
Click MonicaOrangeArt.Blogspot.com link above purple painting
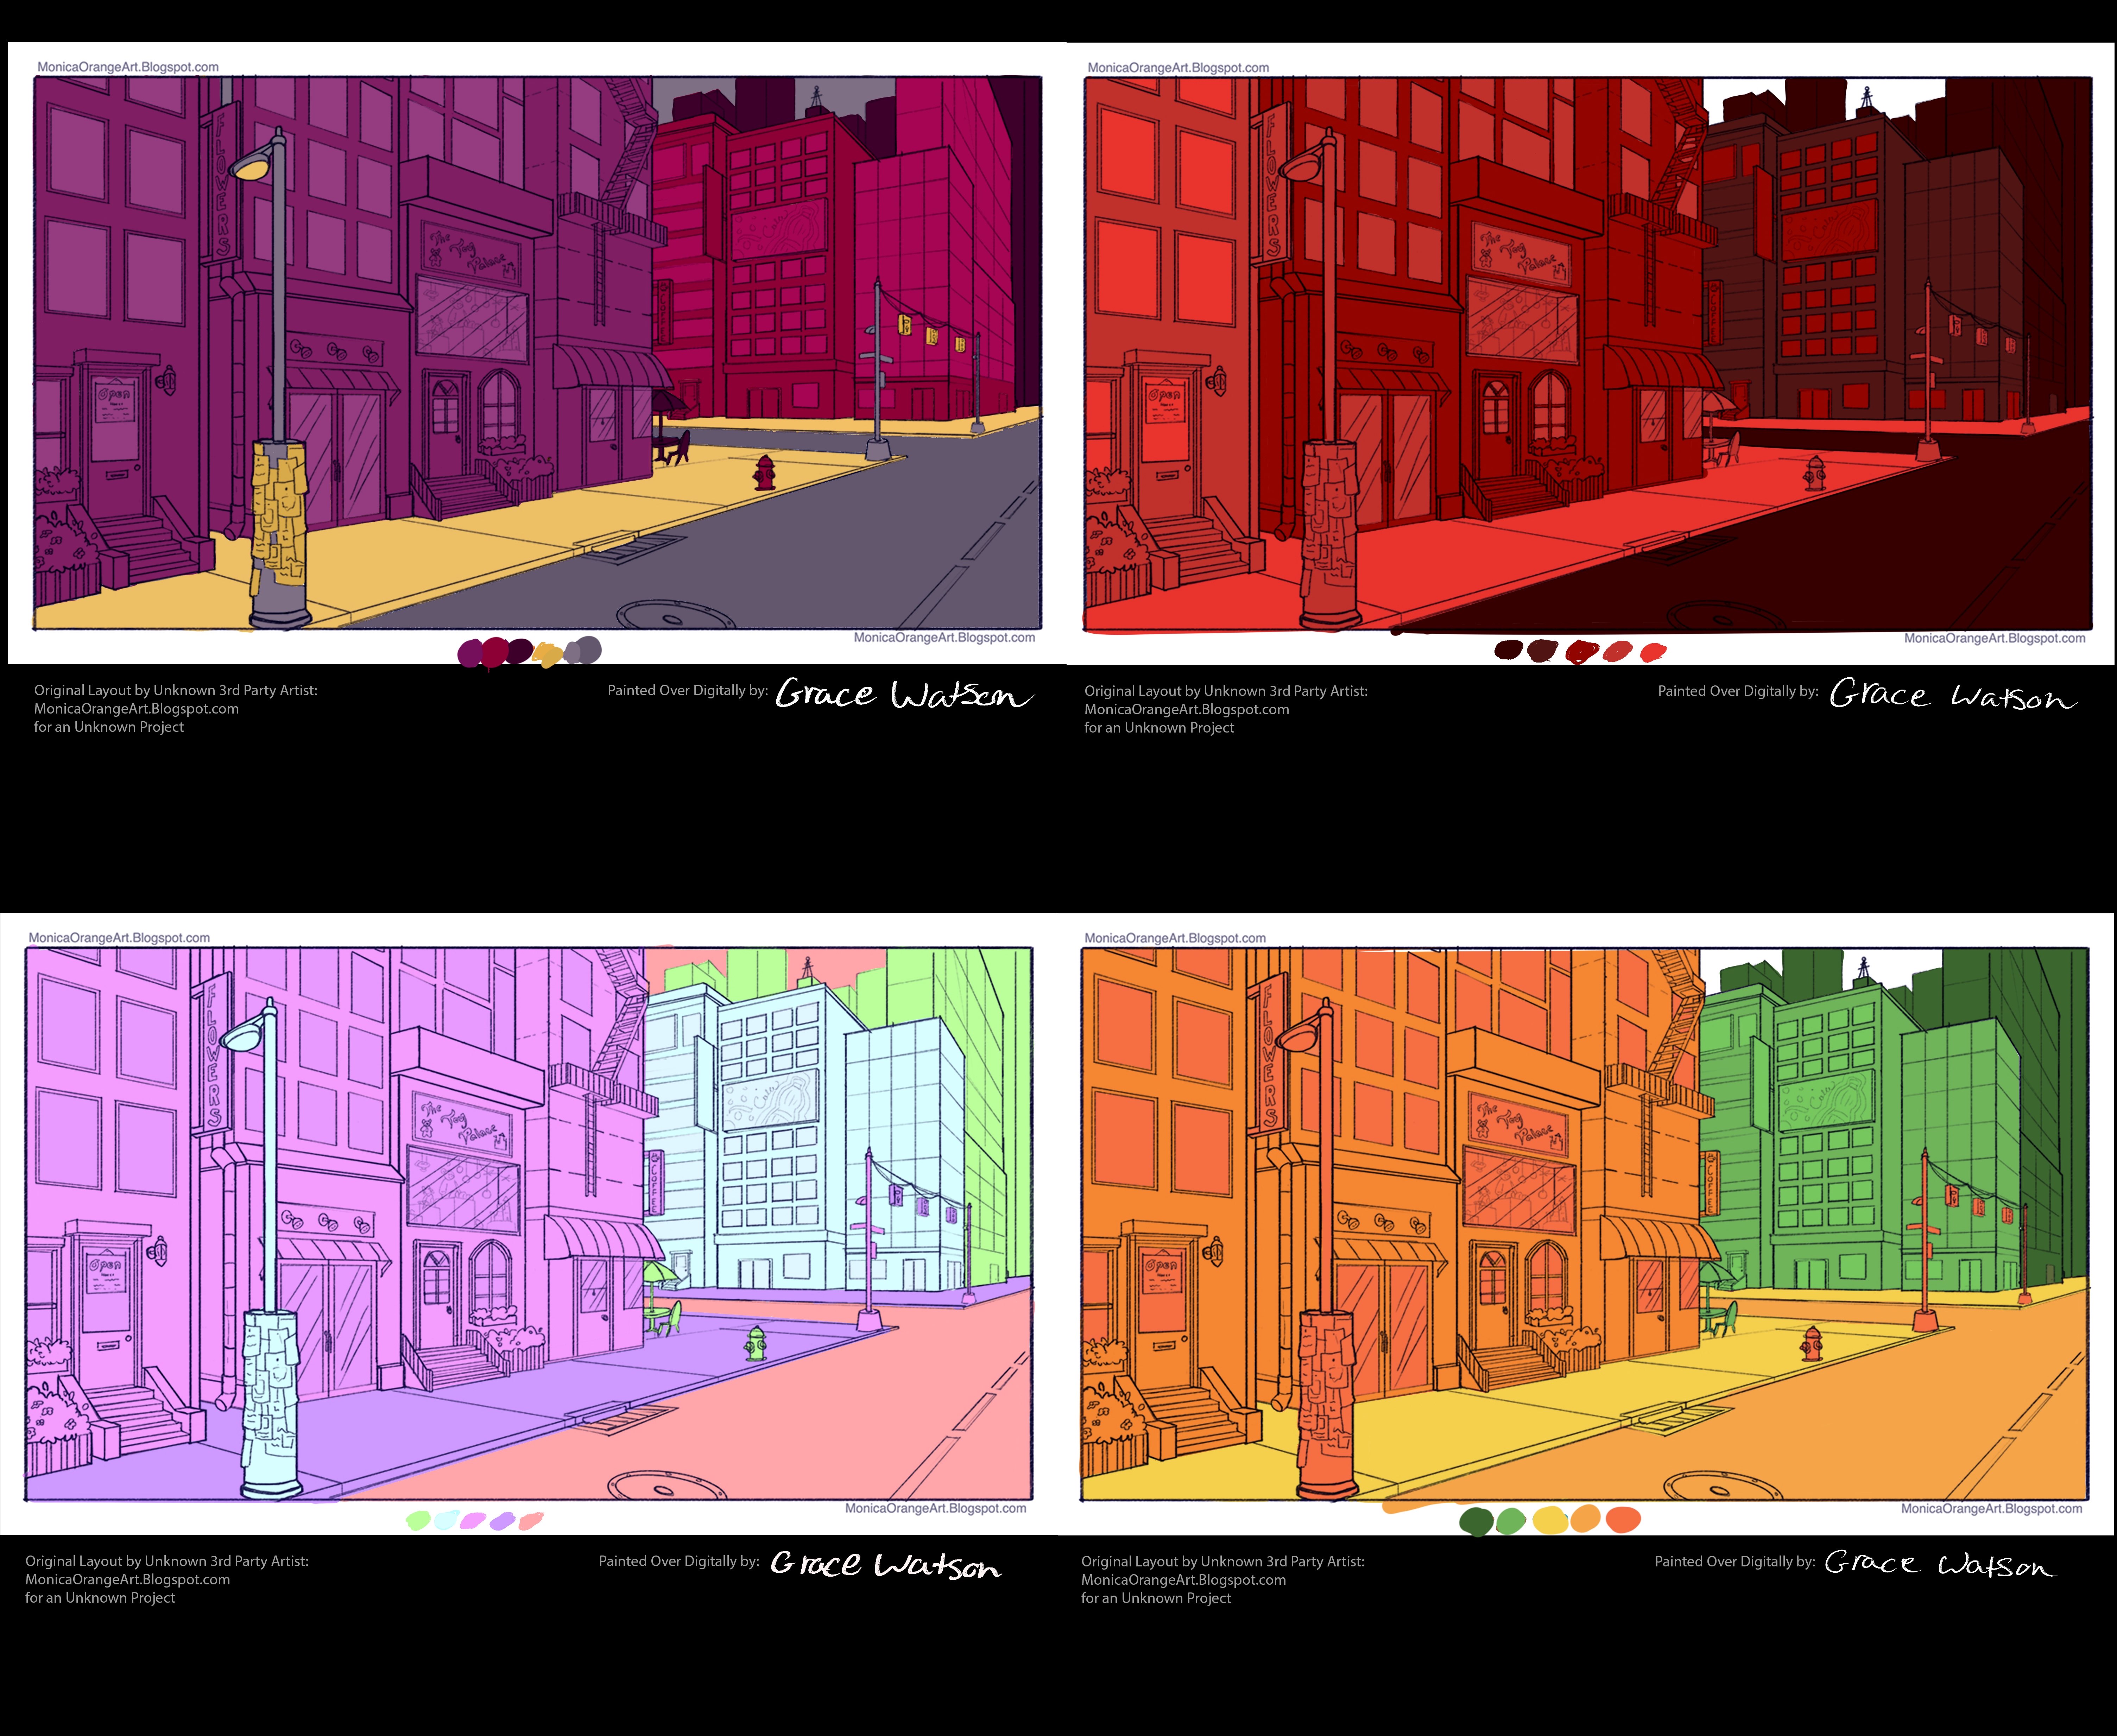click(128, 67)
